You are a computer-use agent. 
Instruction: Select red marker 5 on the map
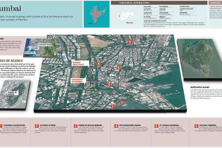(x=119, y=68)
